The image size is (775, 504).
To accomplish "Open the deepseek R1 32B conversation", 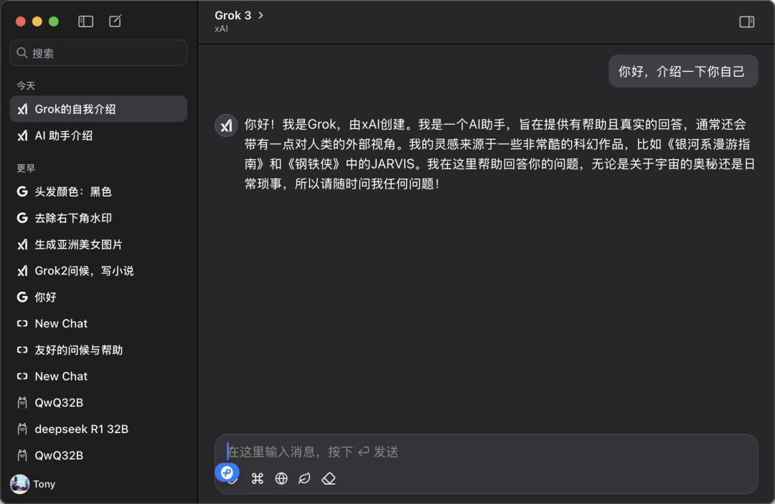I will coord(98,429).
